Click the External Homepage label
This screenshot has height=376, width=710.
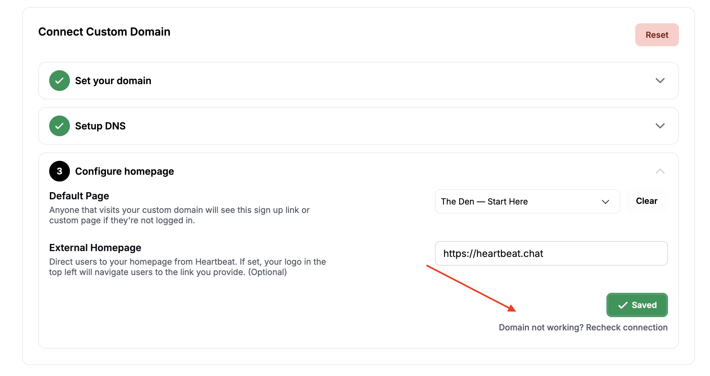pos(95,248)
